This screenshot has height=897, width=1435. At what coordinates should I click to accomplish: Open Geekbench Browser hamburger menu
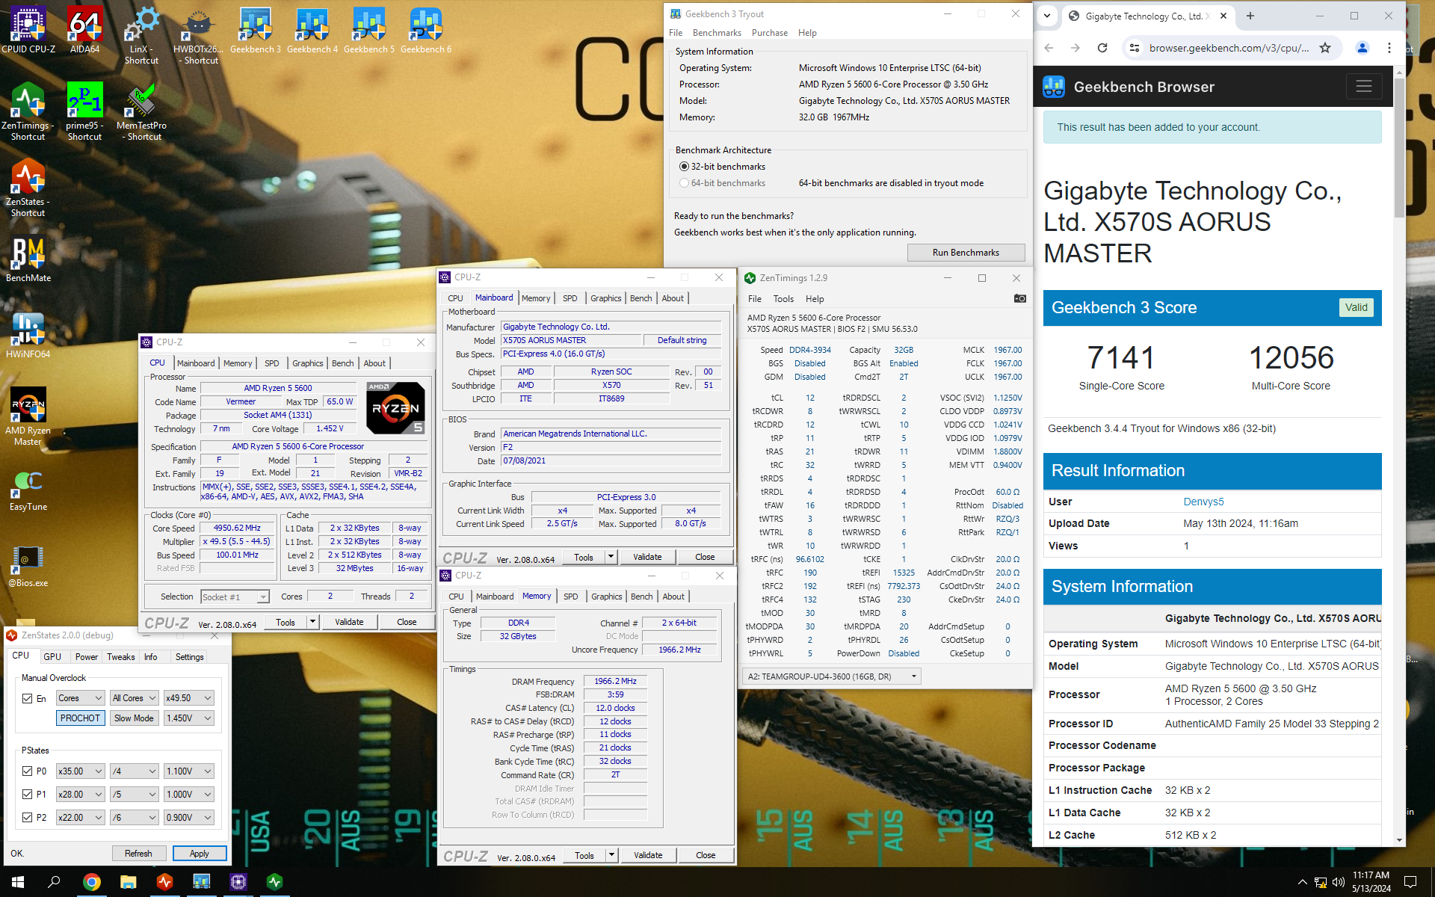[1363, 87]
